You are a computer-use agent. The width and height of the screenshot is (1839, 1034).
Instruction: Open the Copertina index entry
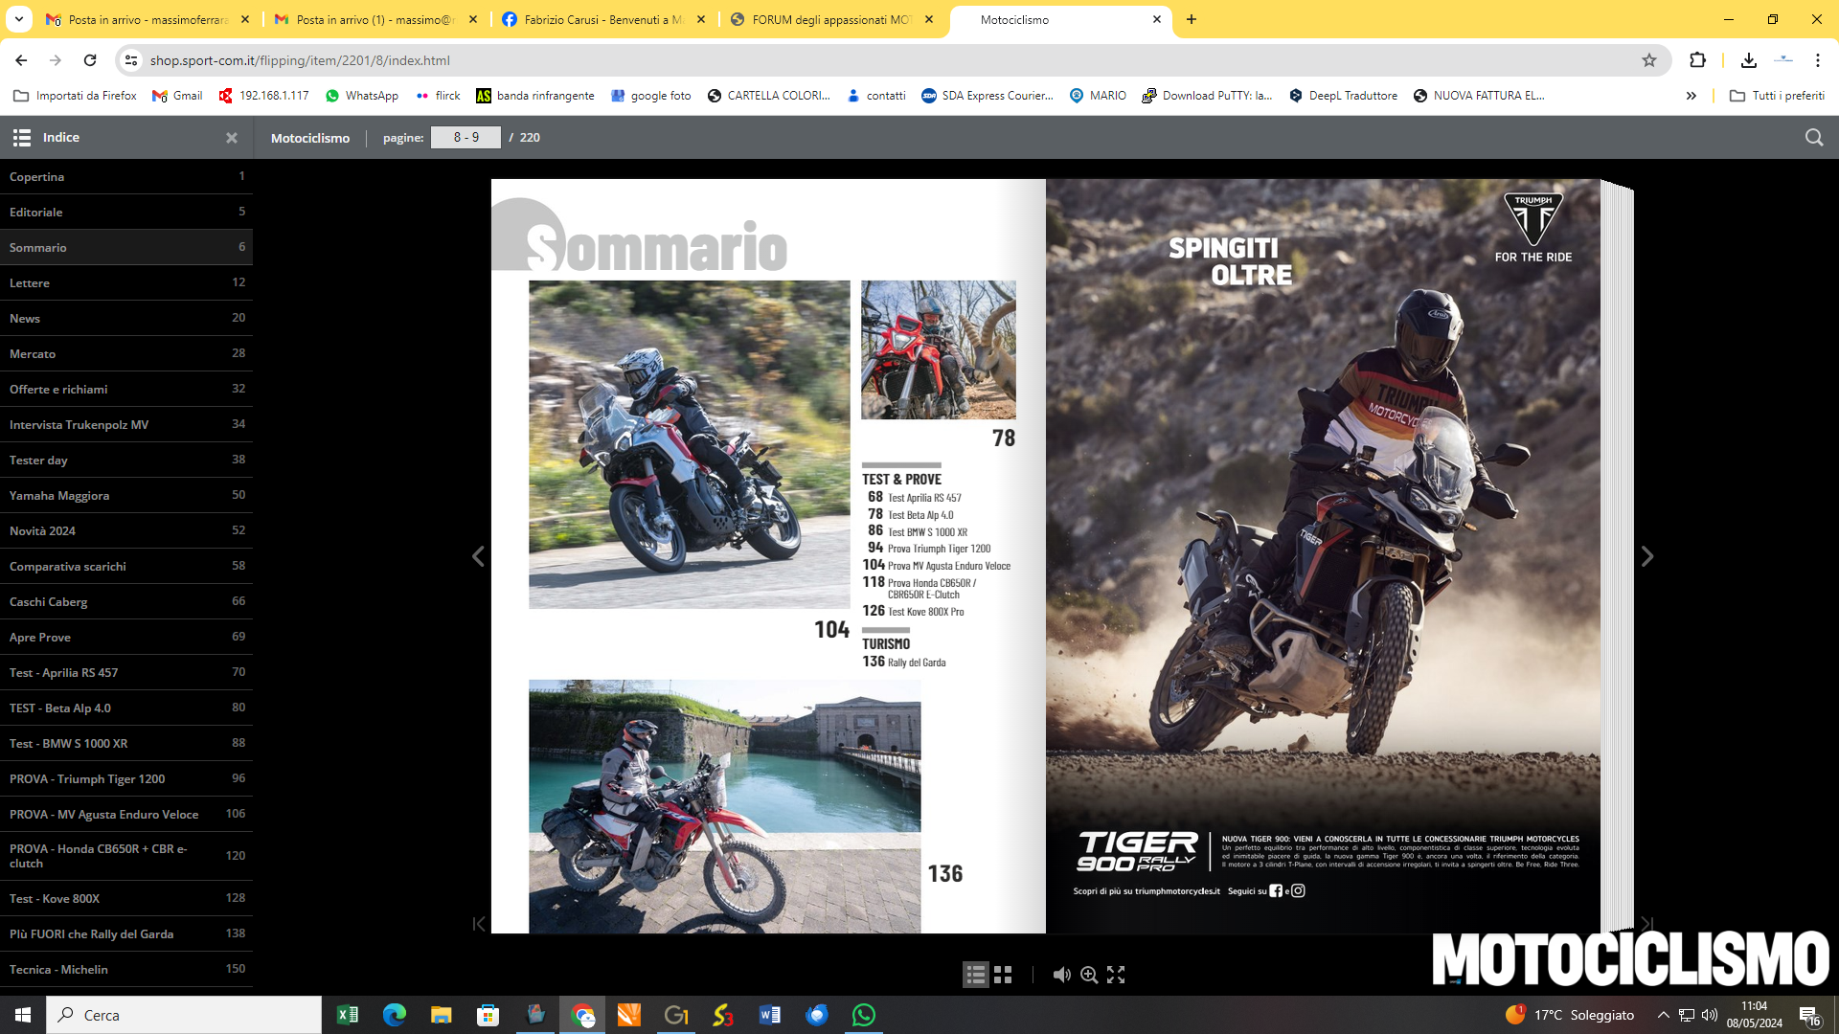126,176
